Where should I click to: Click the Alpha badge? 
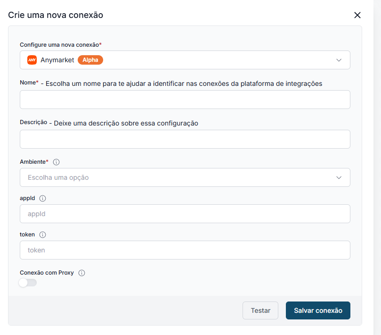point(90,60)
